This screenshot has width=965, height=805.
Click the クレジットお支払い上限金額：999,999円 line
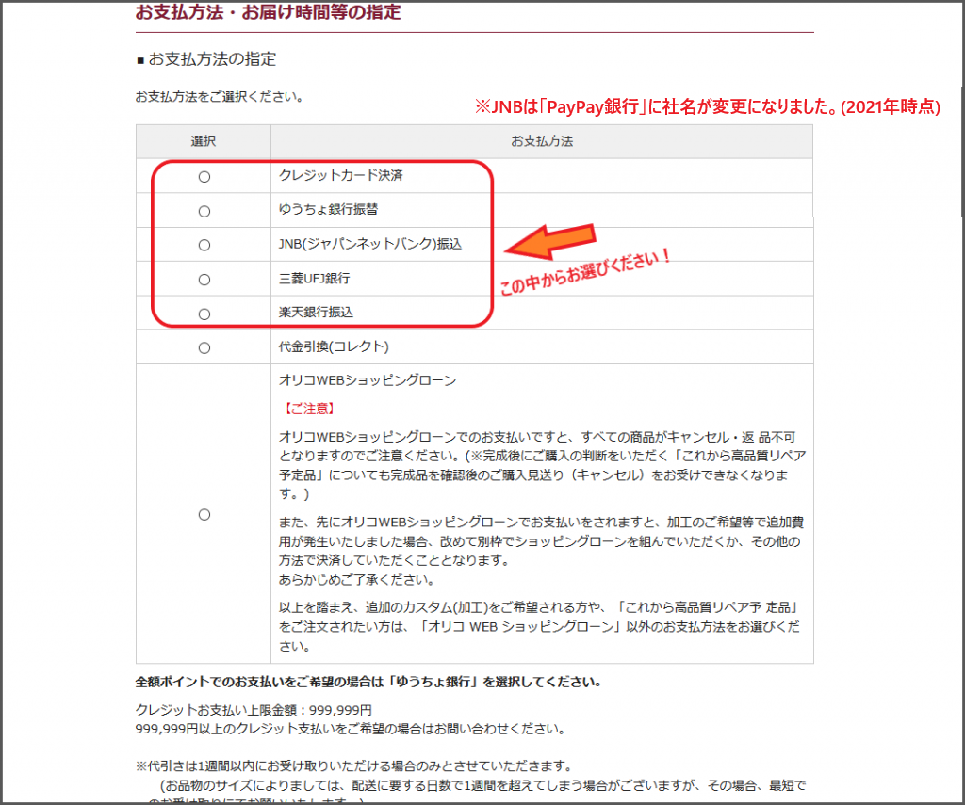tap(254, 710)
